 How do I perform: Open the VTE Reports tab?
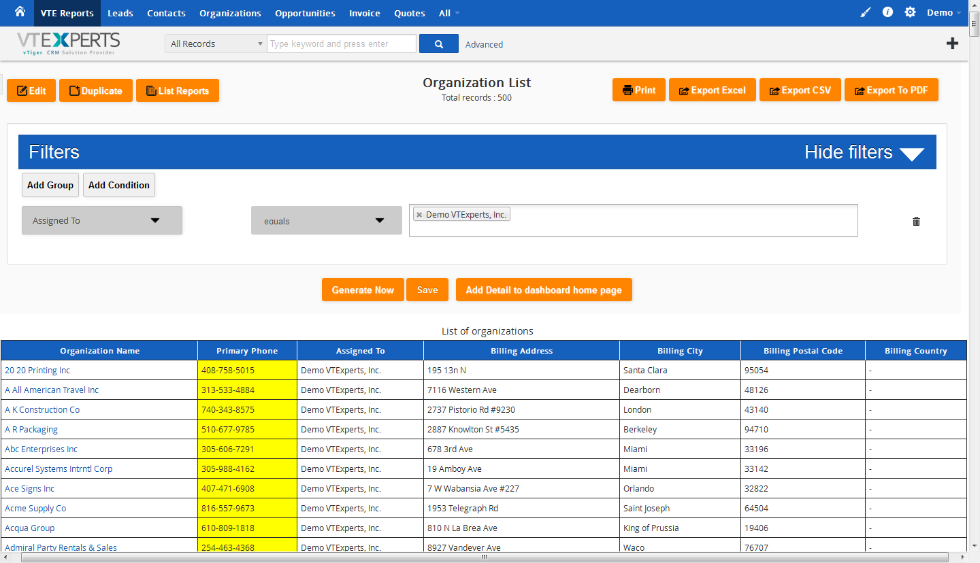point(67,13)
